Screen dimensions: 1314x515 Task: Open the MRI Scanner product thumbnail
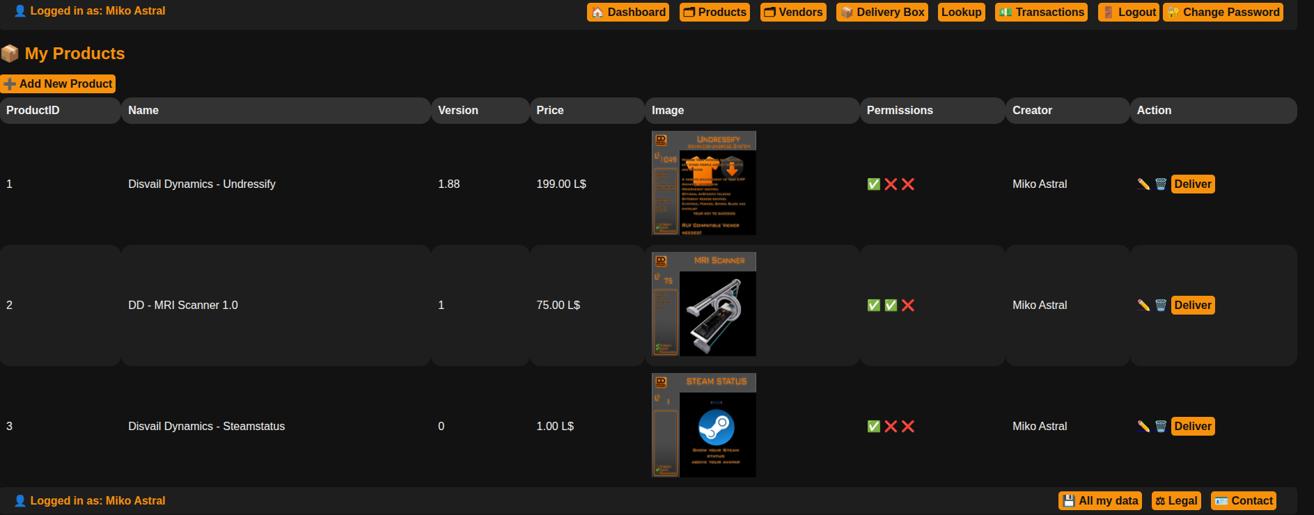(x=703, y=304)
